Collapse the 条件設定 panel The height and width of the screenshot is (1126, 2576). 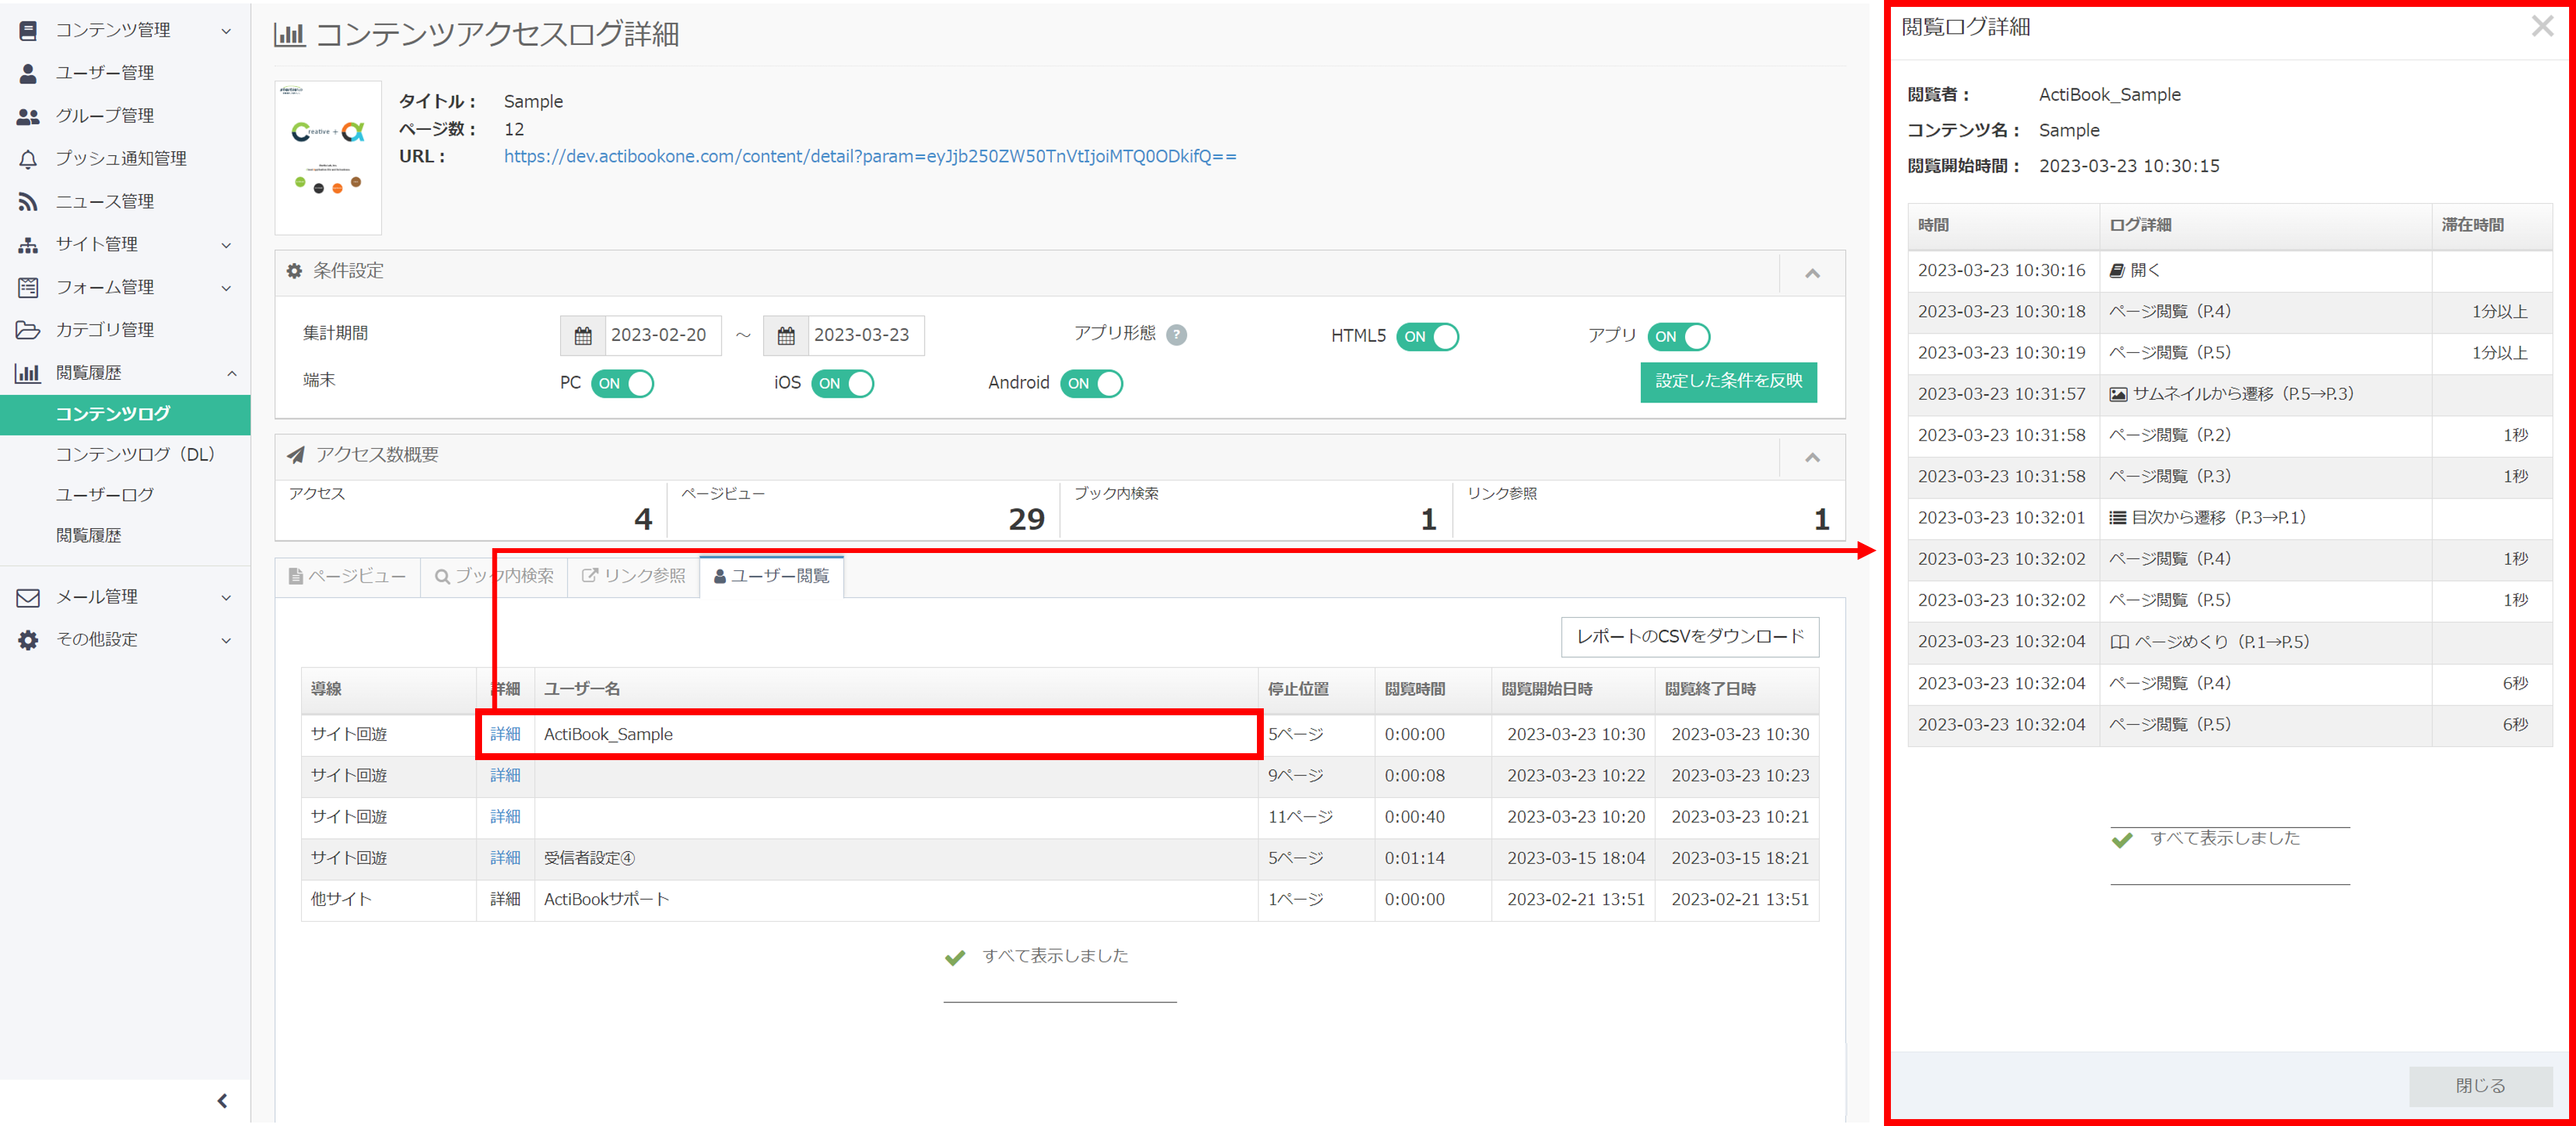(x=1812, y=273)
